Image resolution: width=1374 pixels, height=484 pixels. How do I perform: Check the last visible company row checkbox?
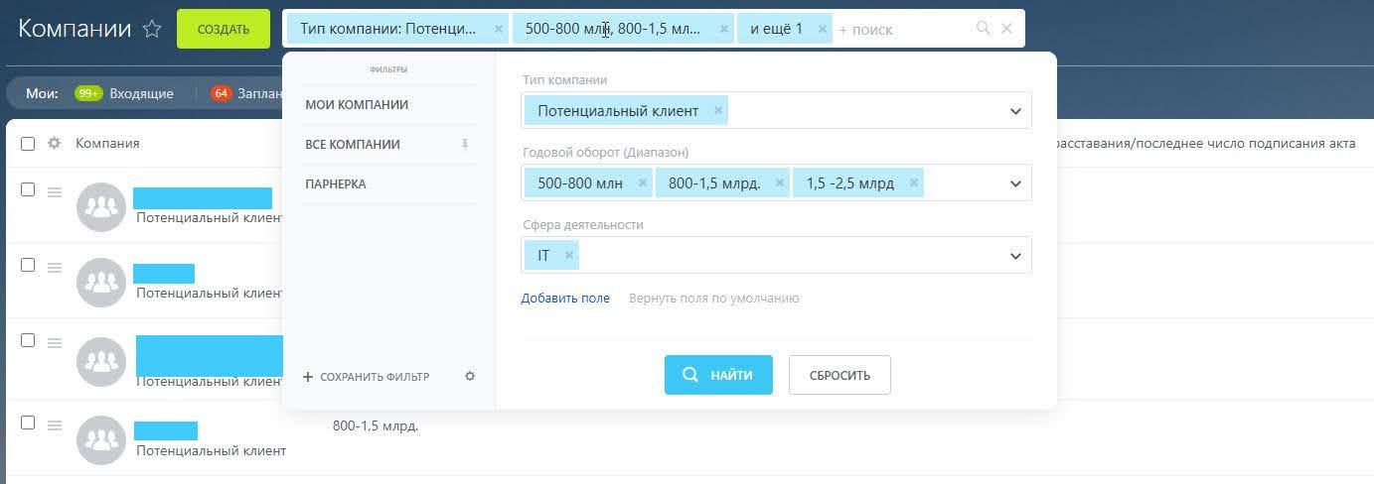point(28,423)
